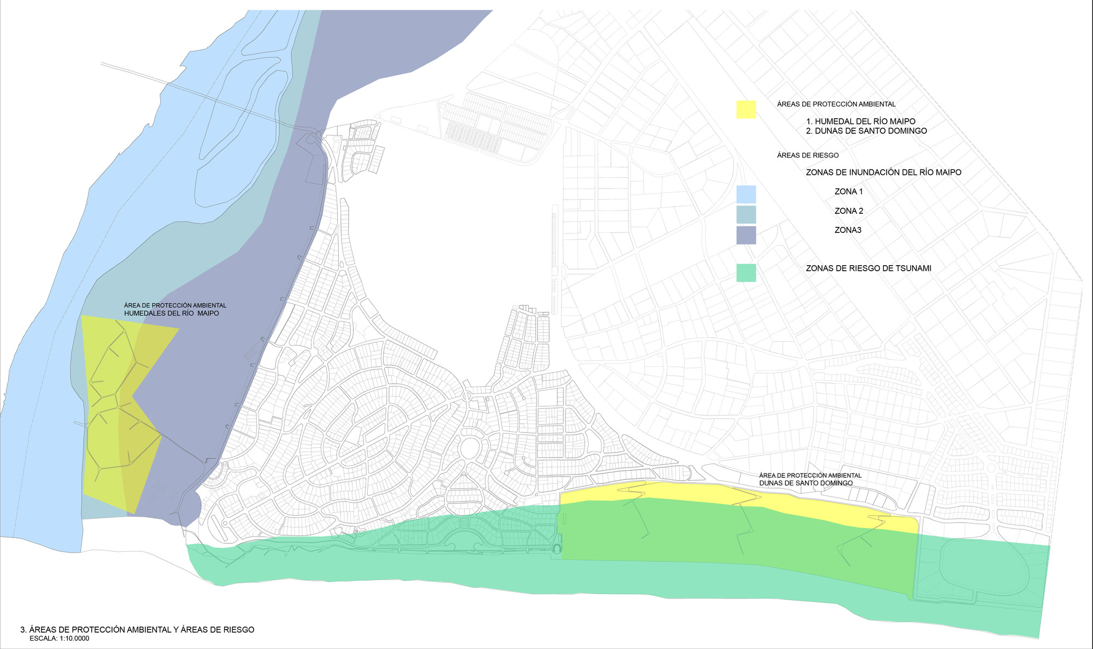This screenshot has width=1093, height=649.
Task: Click the yellow environmental protection legend swatch
Action: coord(746,109)
